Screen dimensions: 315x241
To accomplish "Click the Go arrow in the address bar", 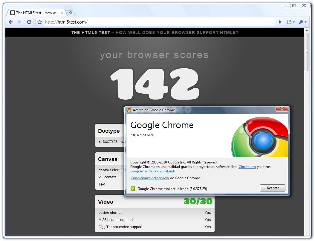I will (x=280, y=22).
